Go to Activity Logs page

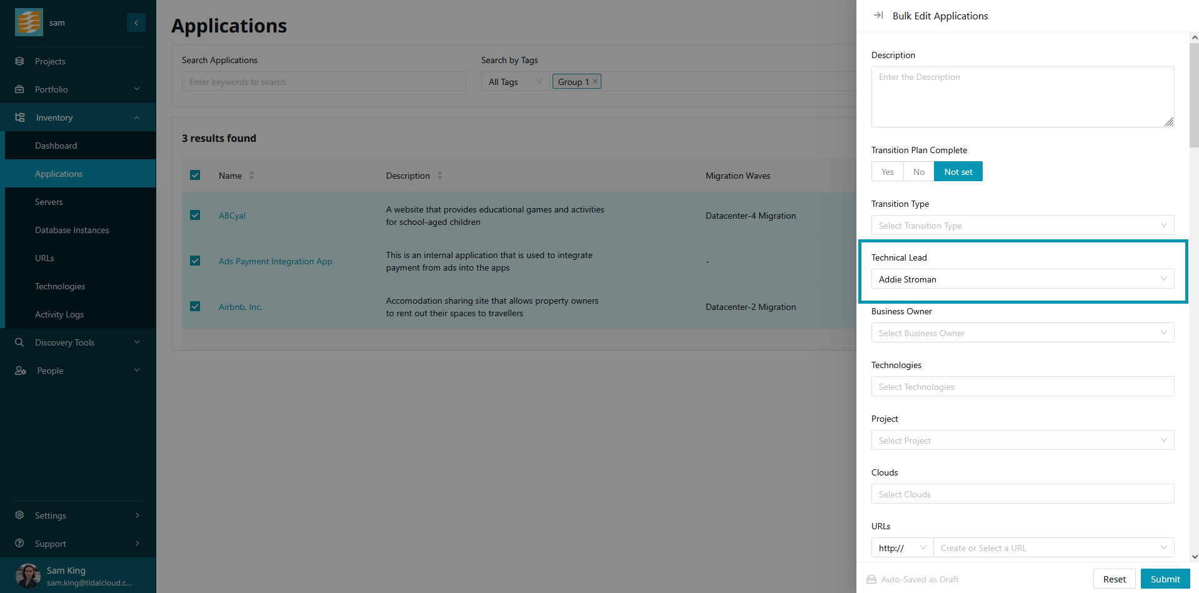(x=59, y=314)
